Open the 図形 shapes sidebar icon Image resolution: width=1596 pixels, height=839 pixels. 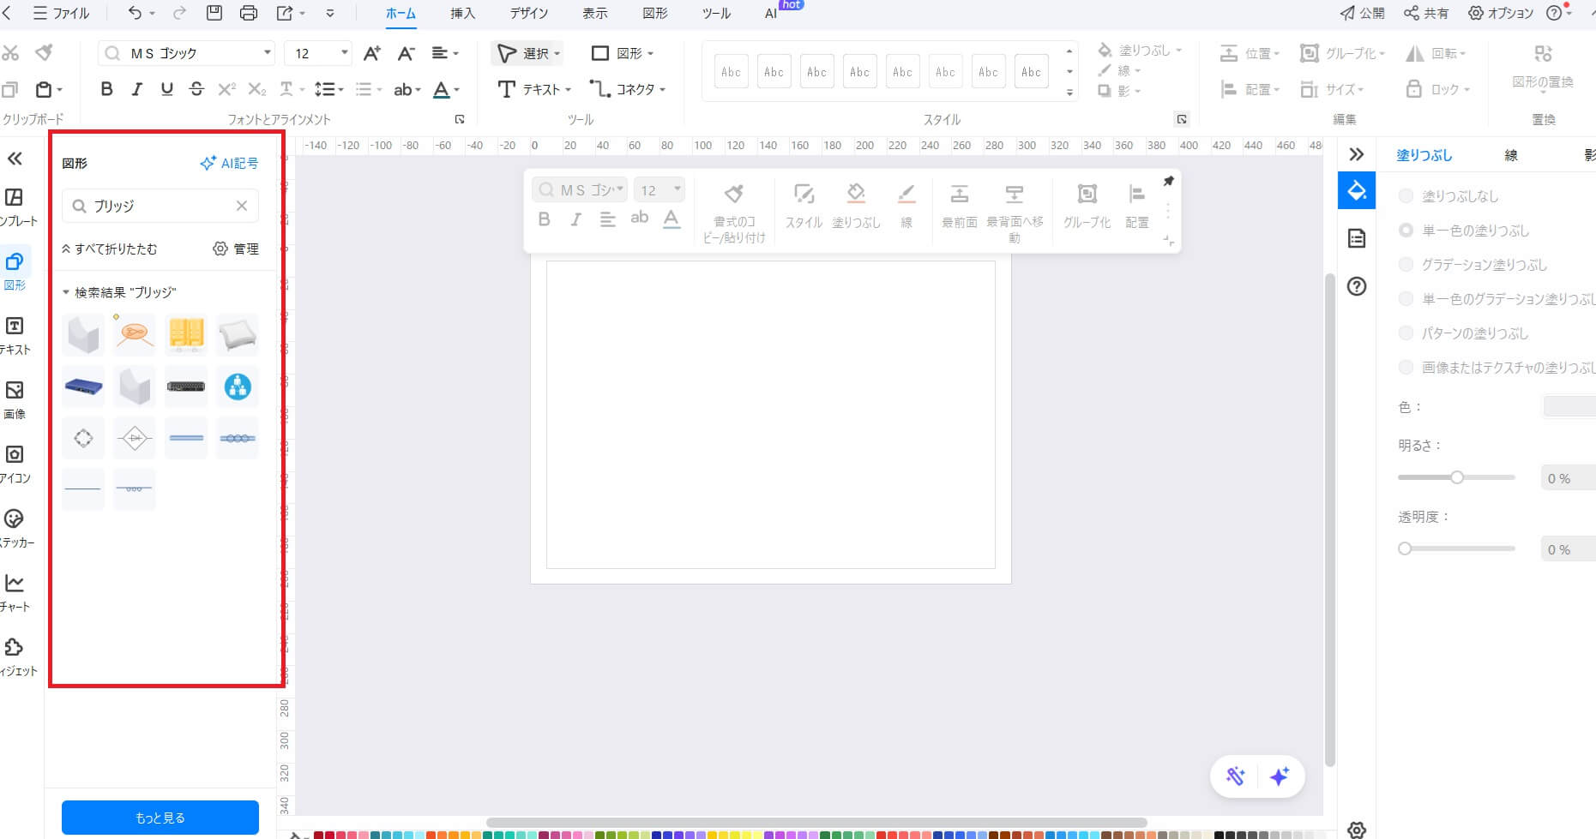(15, 271)
